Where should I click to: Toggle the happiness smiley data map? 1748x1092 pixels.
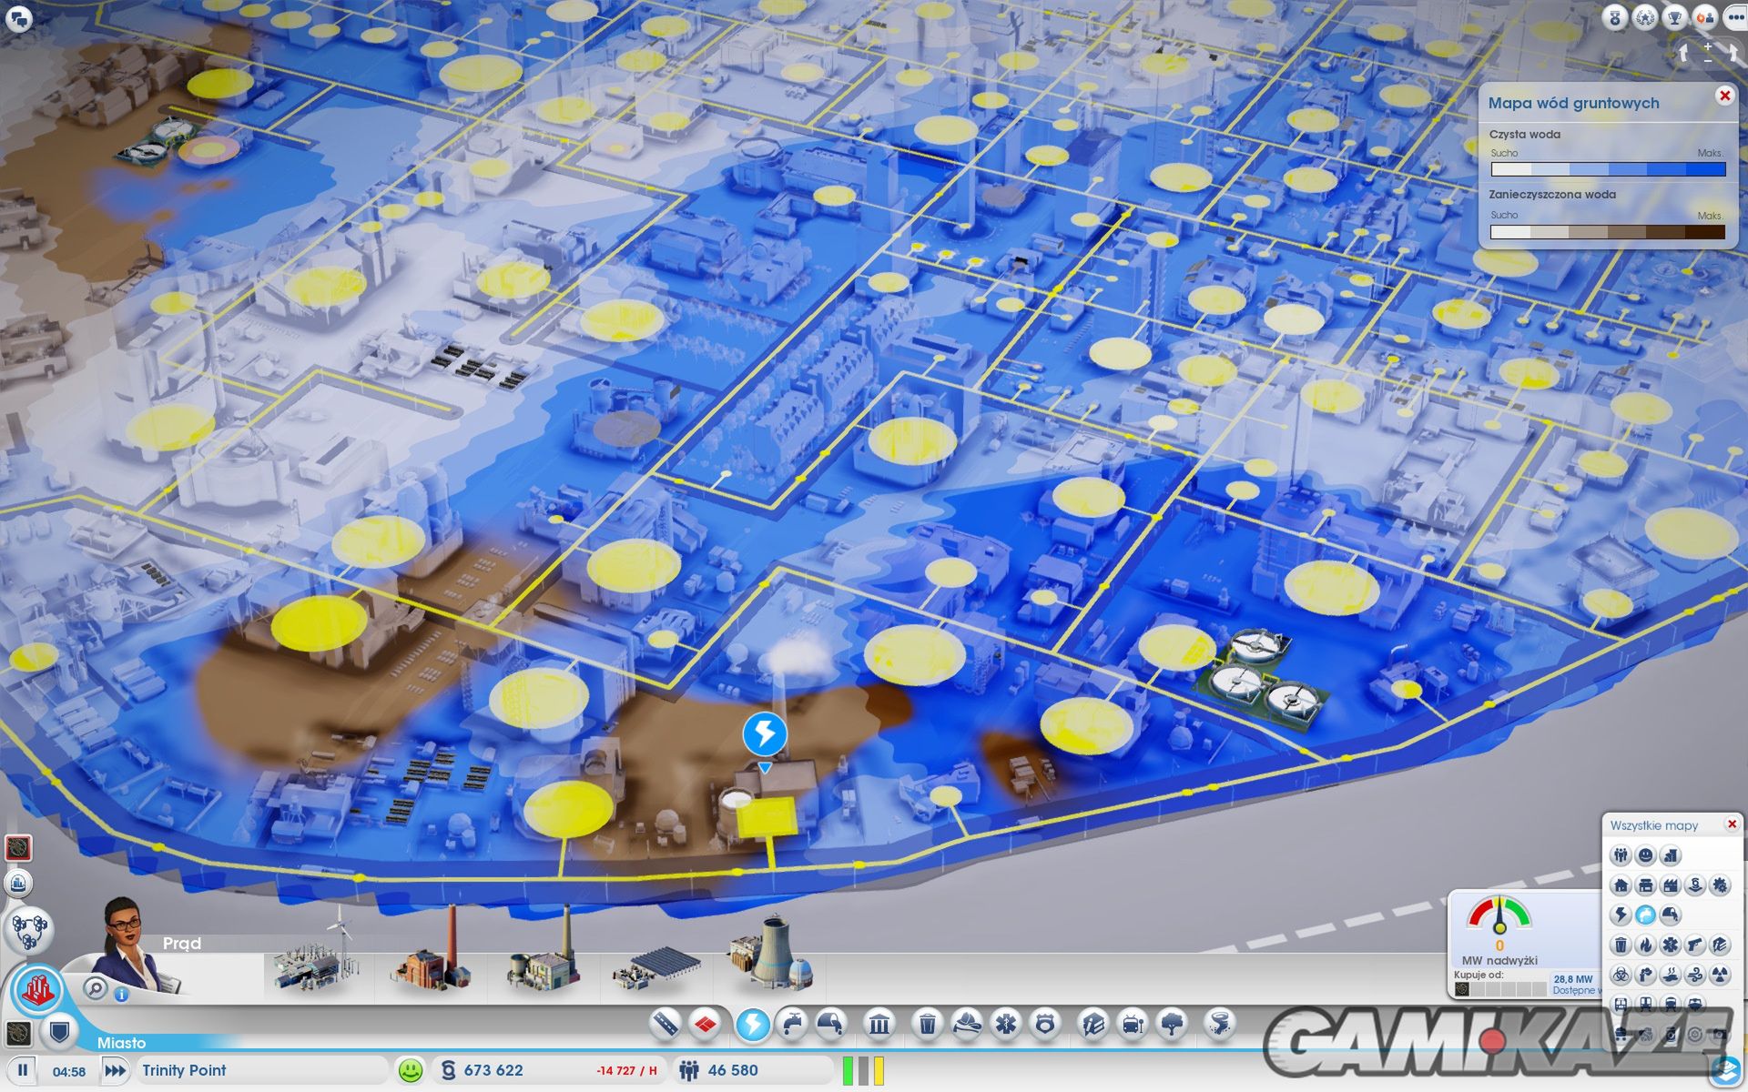[1645, 855]
